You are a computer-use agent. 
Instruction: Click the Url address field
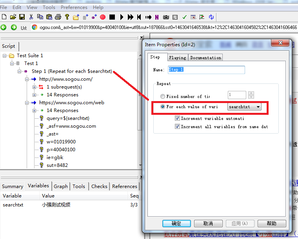point(164,27)
